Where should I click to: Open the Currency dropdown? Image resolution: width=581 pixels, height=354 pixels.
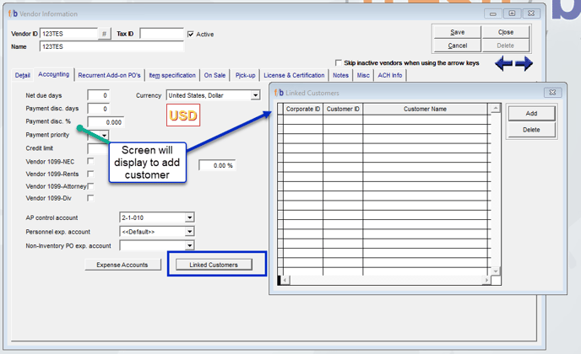256,95
